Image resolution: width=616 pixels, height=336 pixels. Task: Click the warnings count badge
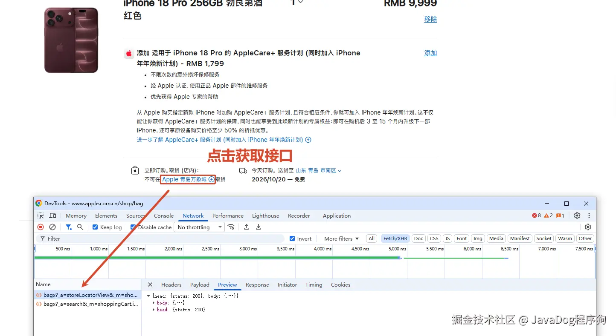pyautogui.click(x=549, y=216)
